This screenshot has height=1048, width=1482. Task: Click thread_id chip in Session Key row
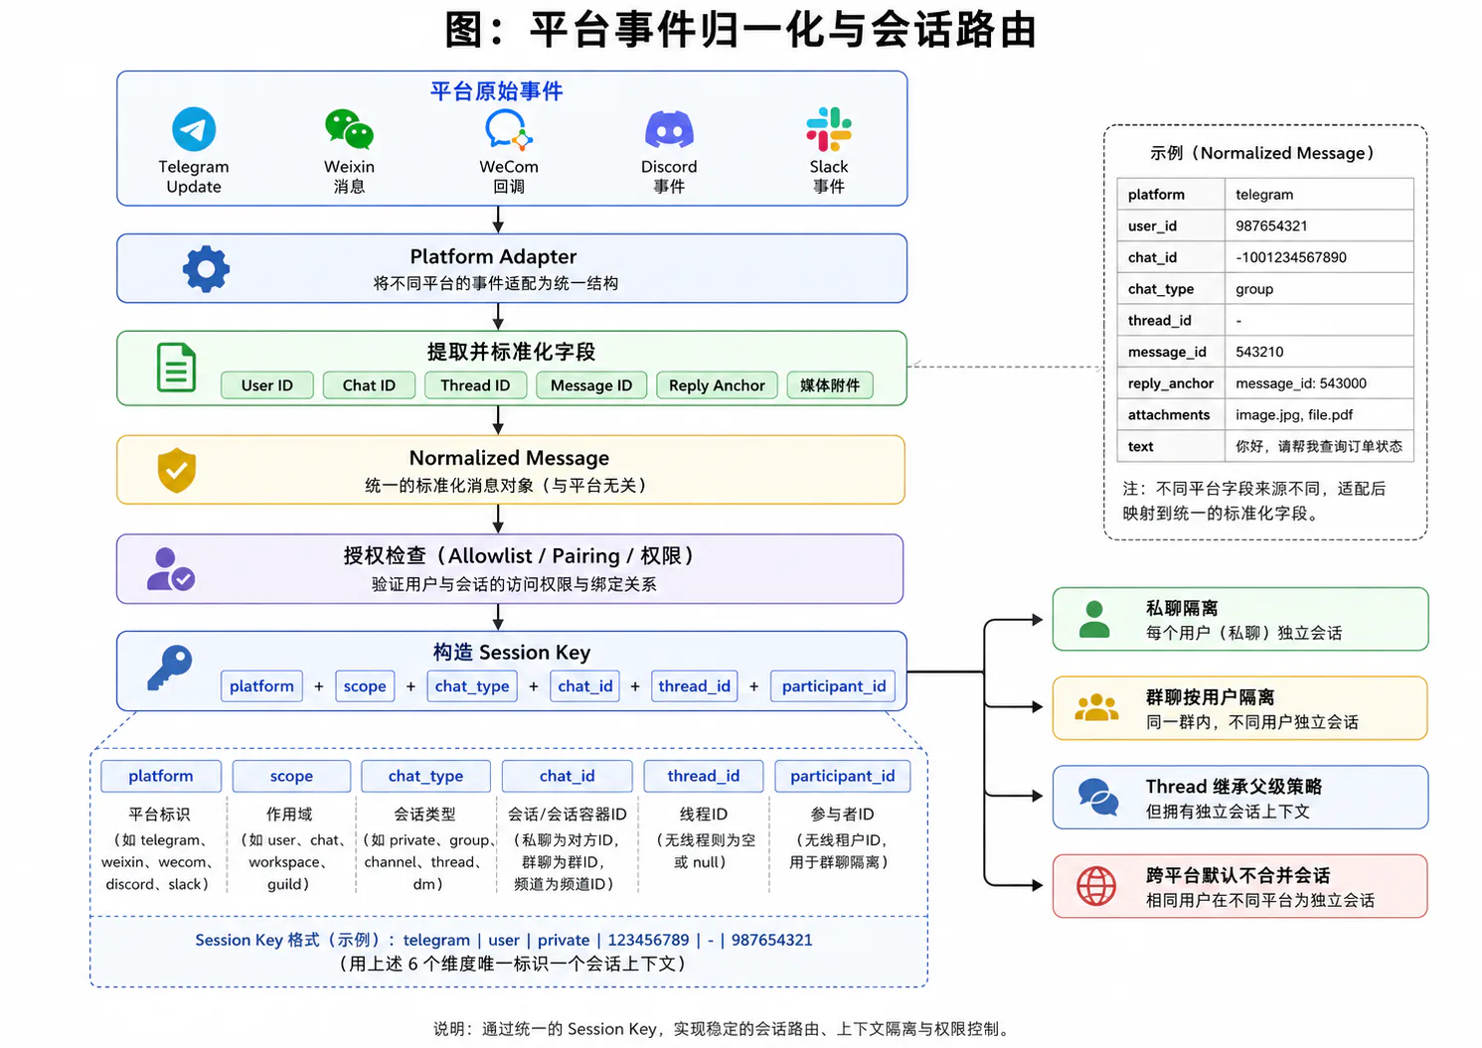pos(694,686)
